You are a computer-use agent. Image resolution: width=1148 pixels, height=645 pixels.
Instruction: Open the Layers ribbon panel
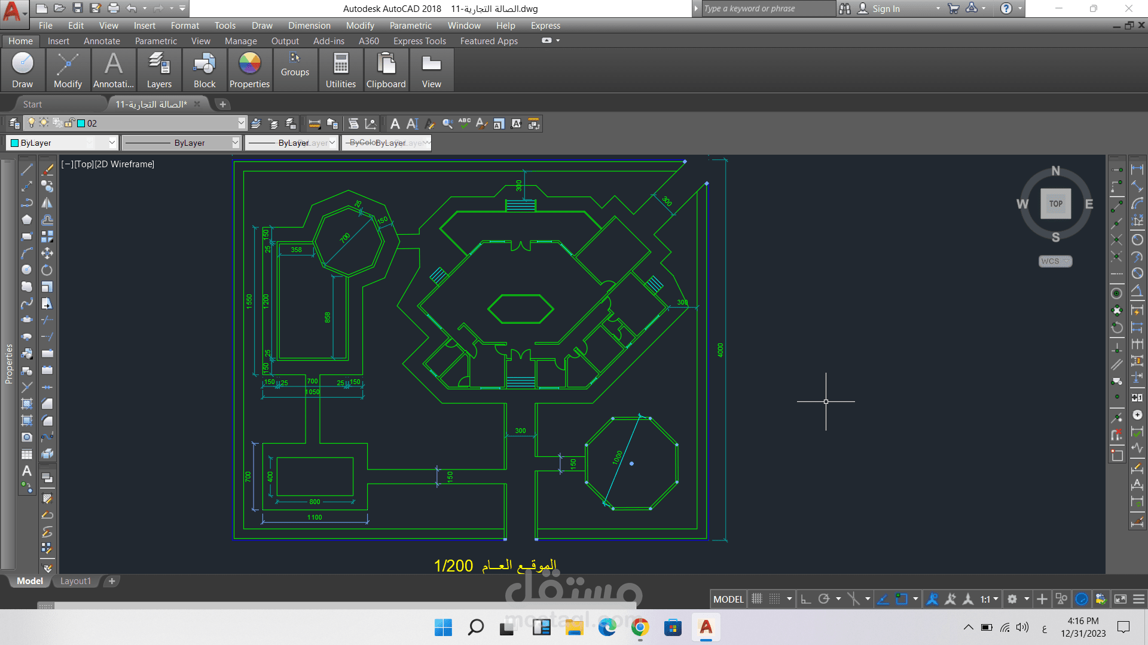point(159,70)
